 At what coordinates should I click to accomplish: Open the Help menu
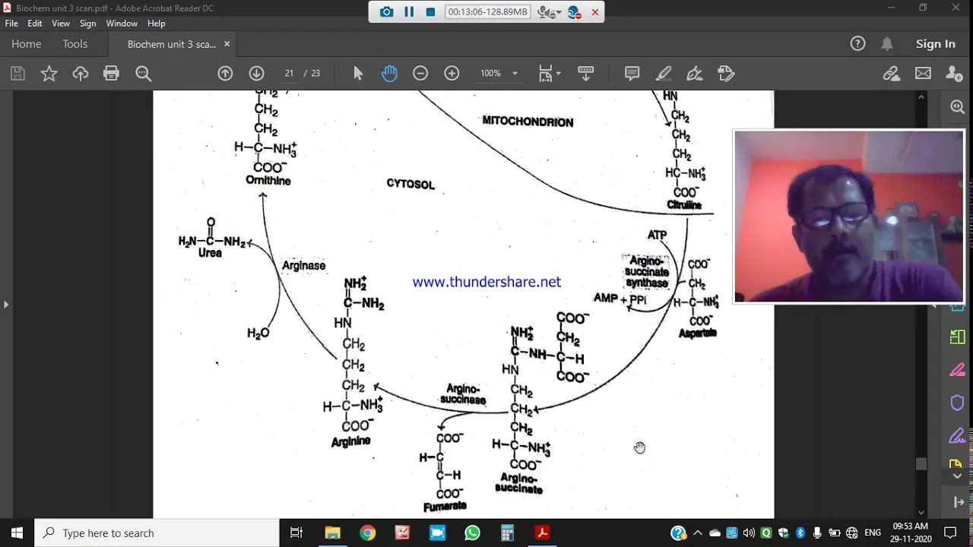(x=157, y=24)
